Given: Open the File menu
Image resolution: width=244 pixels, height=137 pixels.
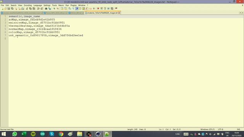Looking at the screenshot, I should tap(2, 5).
